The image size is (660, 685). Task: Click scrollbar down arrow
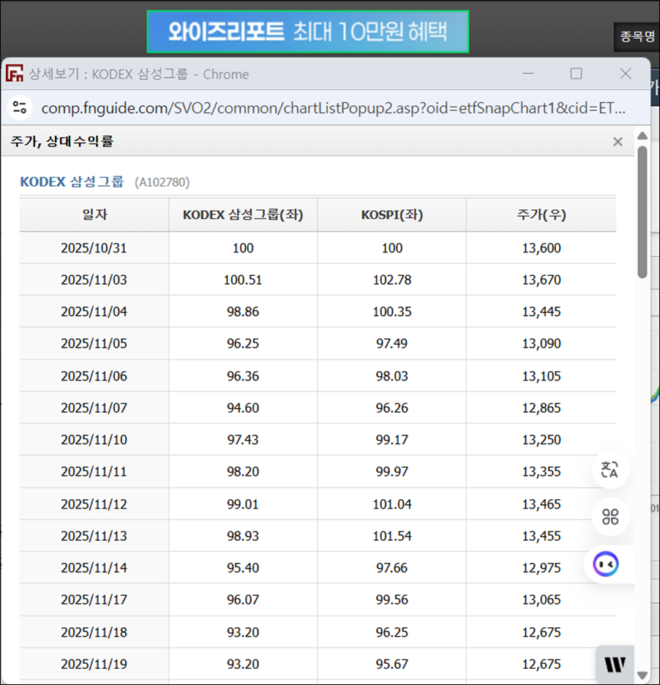[642, 675]
